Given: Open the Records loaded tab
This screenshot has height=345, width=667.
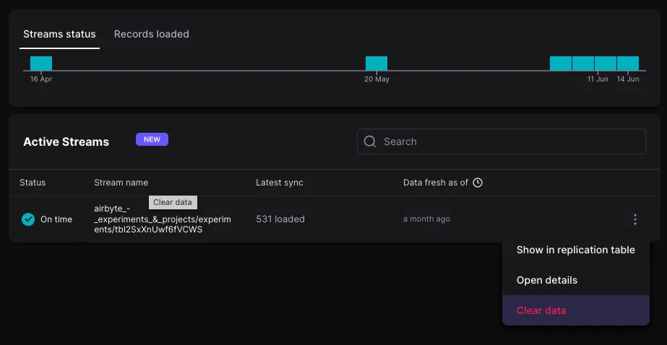Looking at the screenshot, I should [152, 34].
